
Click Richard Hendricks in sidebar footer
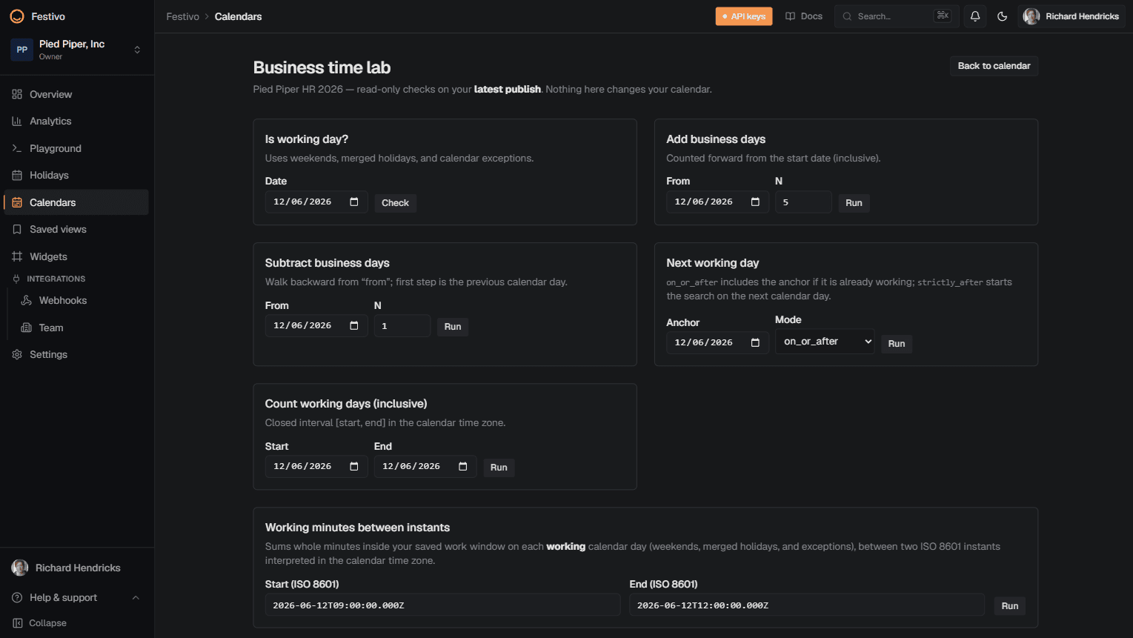pyautogui.click(x=77, y=568)
